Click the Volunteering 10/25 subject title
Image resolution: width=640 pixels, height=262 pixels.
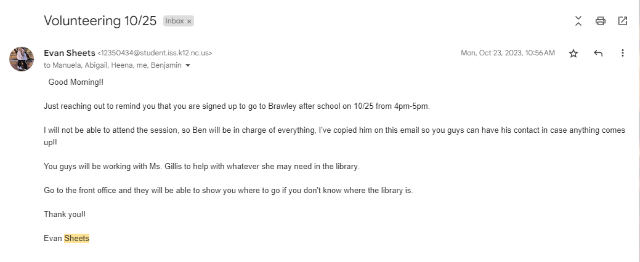100,21
